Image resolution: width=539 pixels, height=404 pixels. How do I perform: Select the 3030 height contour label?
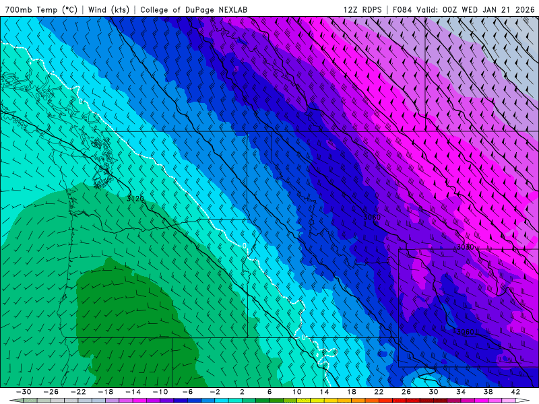pos(466,247)
